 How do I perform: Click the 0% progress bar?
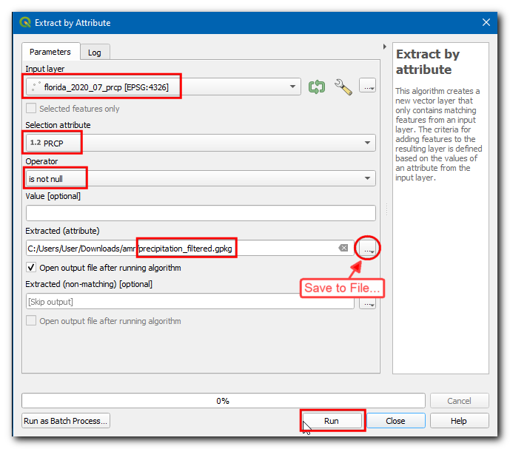223,401
